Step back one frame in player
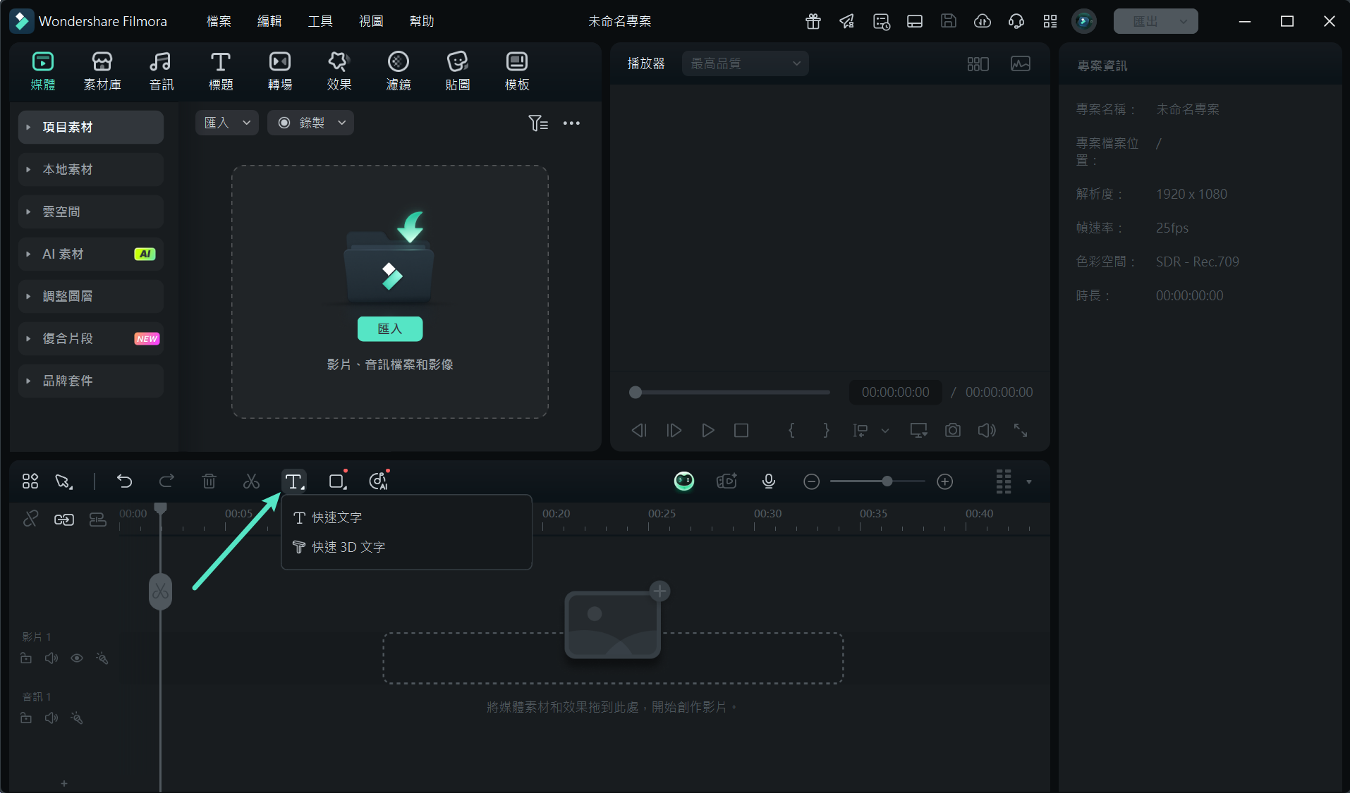Image resolution: width=1350 pixels, height=793 pixels. [x=639, y=430]
